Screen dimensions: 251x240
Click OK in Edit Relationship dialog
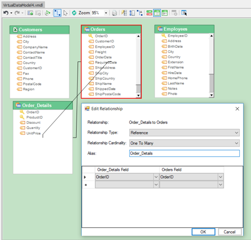(x=203, y=232)
